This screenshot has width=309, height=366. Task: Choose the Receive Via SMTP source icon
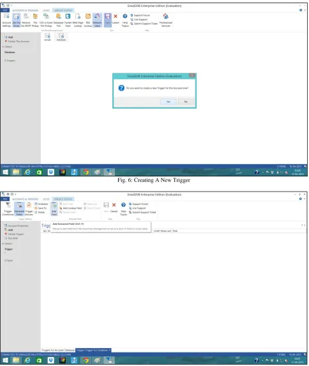point(26,20)
